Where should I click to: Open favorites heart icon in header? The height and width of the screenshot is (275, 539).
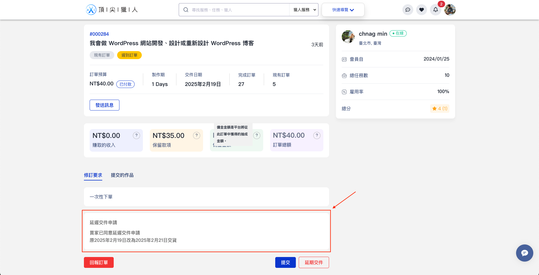[421, 10]
